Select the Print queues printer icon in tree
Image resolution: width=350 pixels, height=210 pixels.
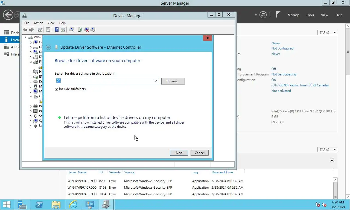pos(36,106)
